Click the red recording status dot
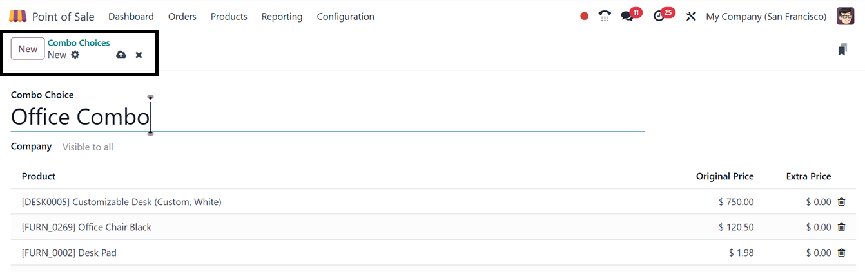865x272 pixels. (584, 16)
